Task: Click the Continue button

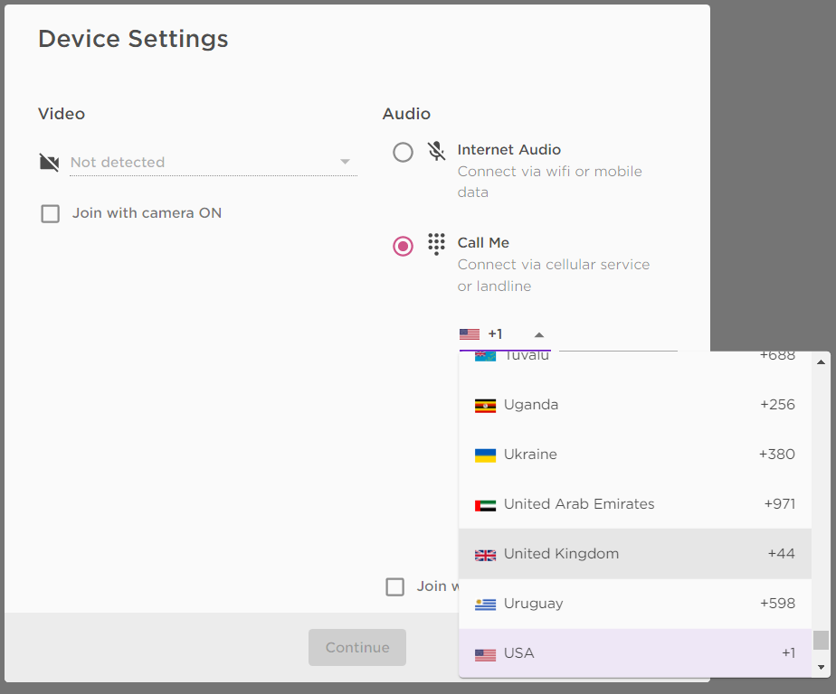Action: [x=357, y=647]
